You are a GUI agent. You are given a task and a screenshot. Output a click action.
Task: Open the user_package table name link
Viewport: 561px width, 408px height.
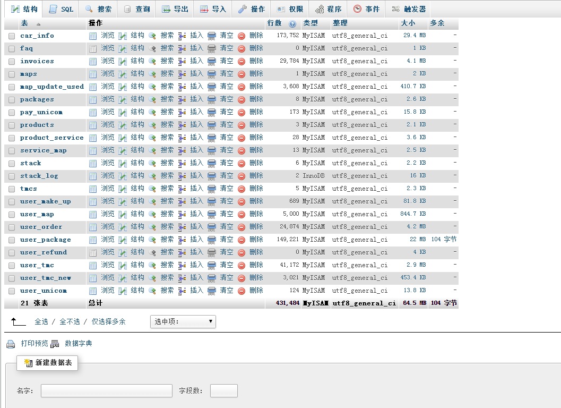(x=46, y=240)
